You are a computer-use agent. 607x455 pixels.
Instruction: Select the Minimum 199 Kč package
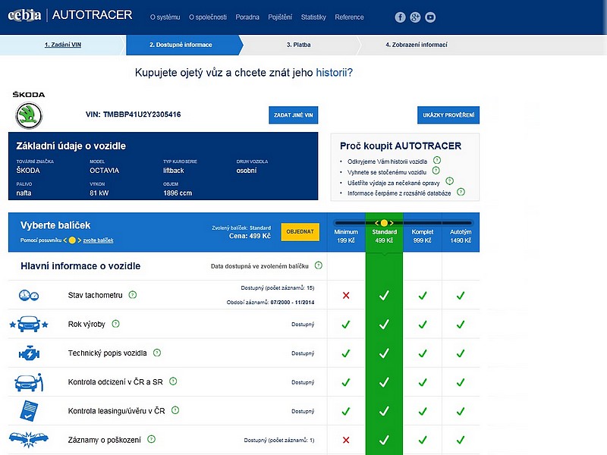point(346,236)
